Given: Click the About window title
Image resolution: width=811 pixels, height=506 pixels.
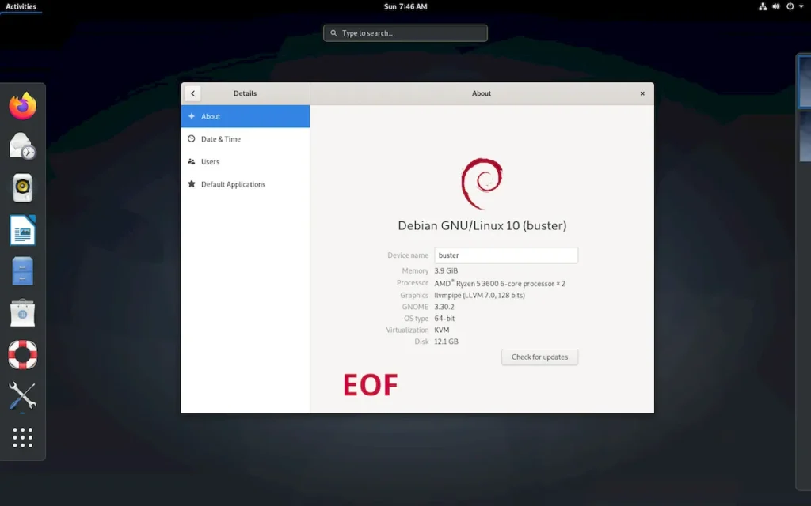Looking at the screenshot, I should click(x=481, y=93).
